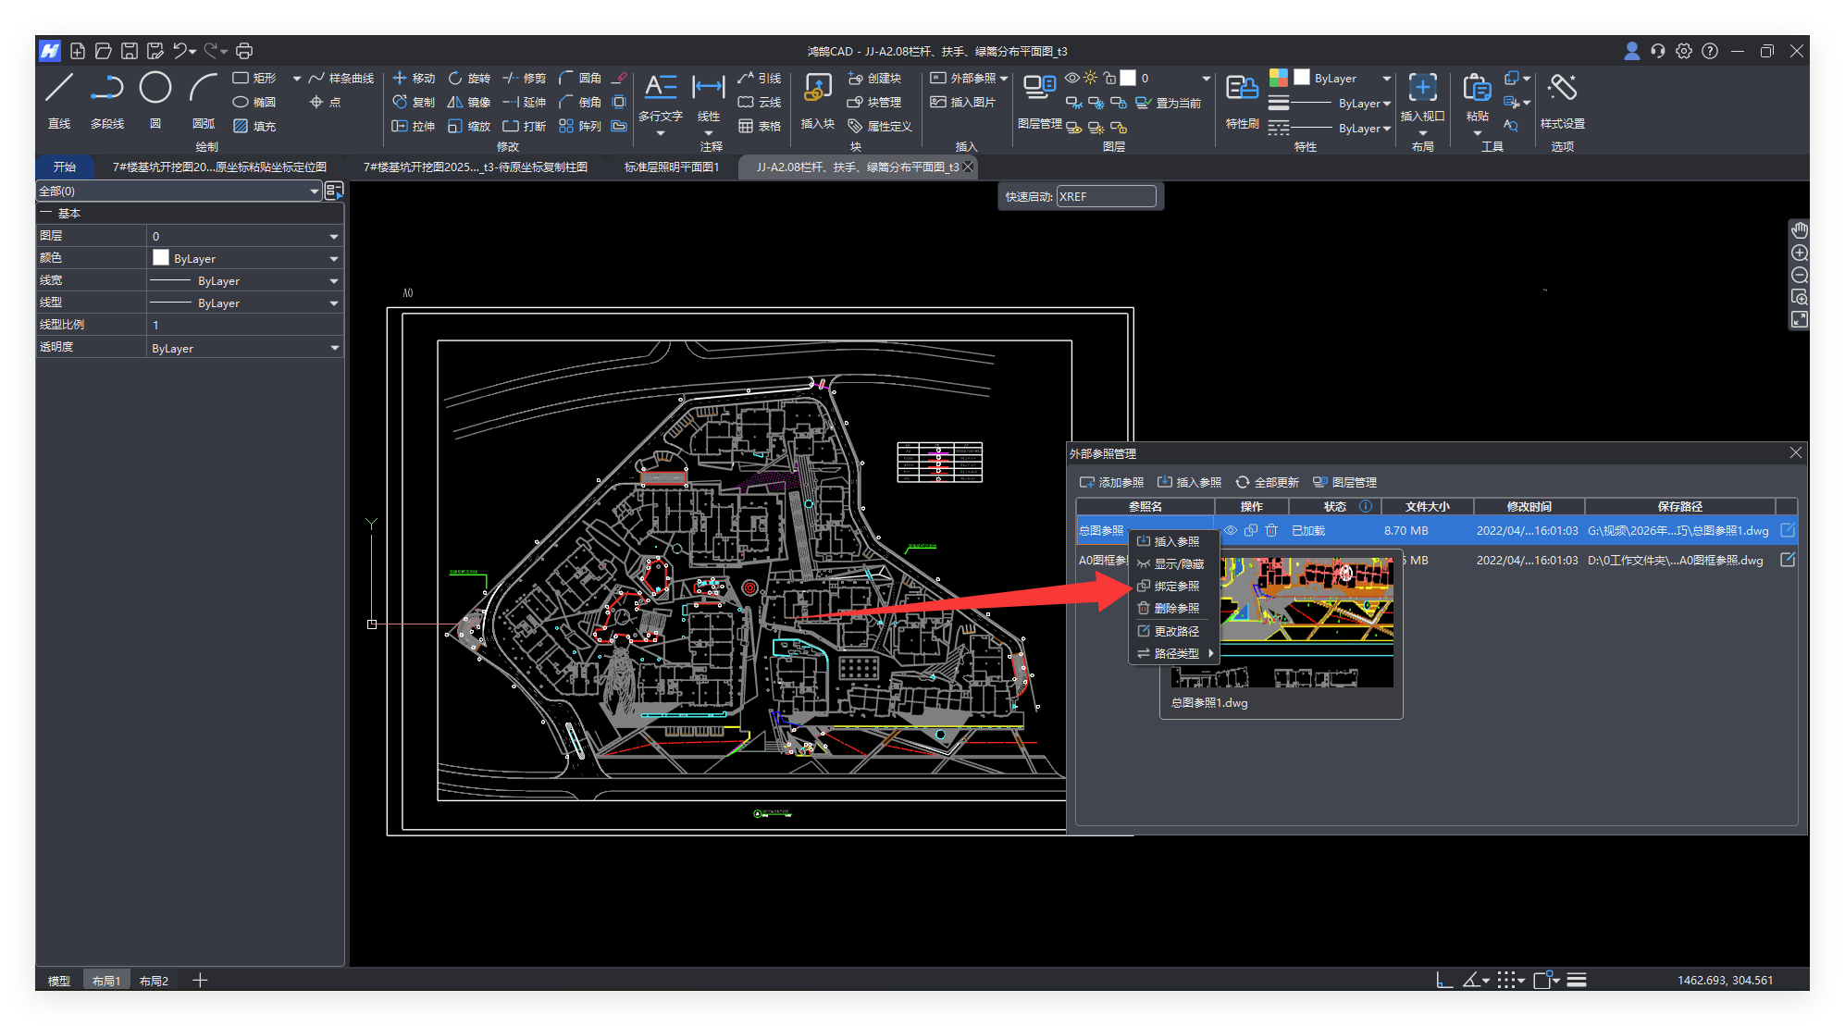Screen dimensions: 1845x1026
Task: Click the 快速启动 XREF input field
Action: 1106,196
